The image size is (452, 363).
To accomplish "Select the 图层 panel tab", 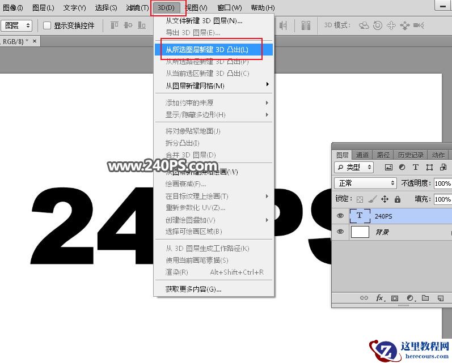I will point(342,155).
